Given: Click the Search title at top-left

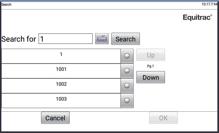Looking at the screenshot, I should click(x=6, y=5).
